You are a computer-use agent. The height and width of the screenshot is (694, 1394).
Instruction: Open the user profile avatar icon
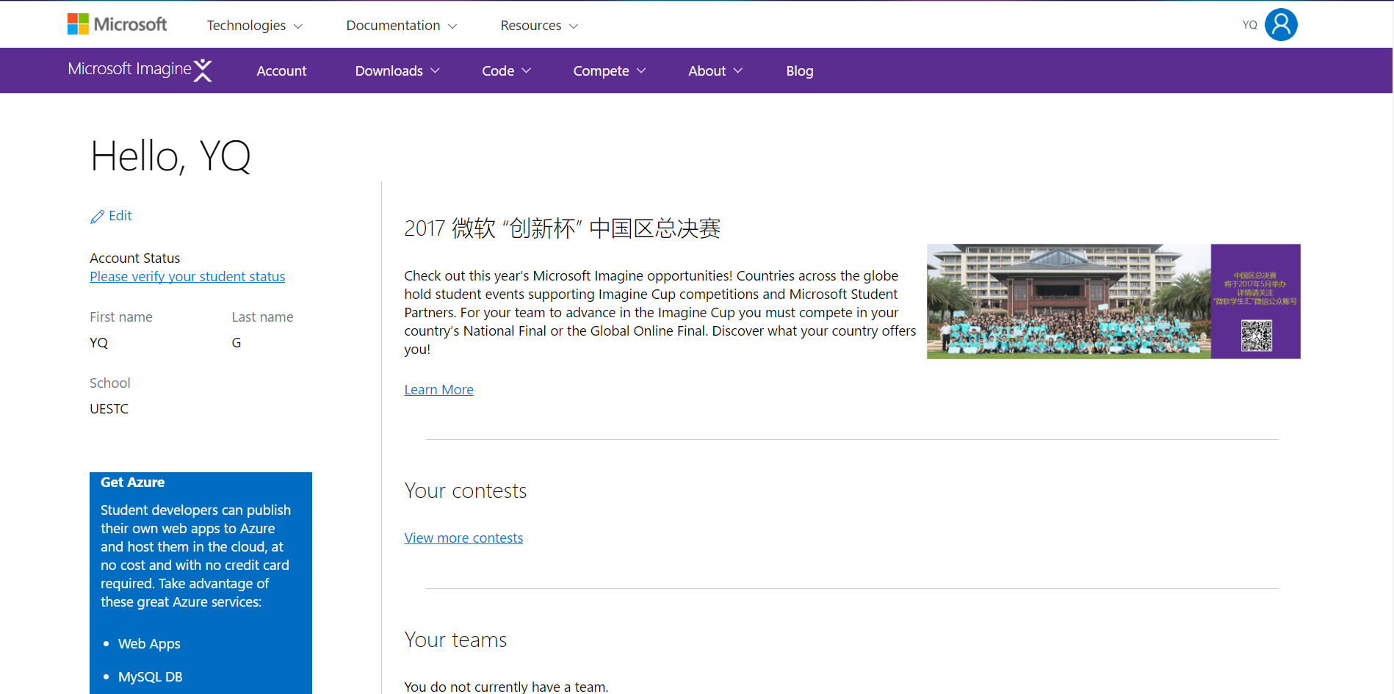click(x=1280, y=25)
